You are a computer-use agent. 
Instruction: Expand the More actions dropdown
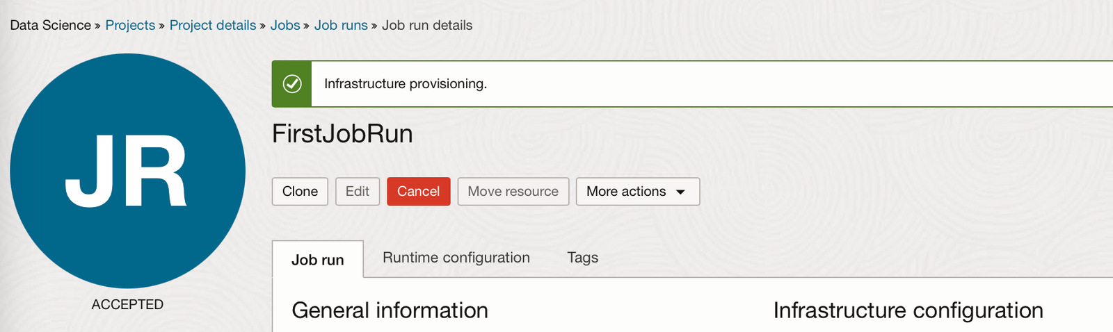point(638,192)
